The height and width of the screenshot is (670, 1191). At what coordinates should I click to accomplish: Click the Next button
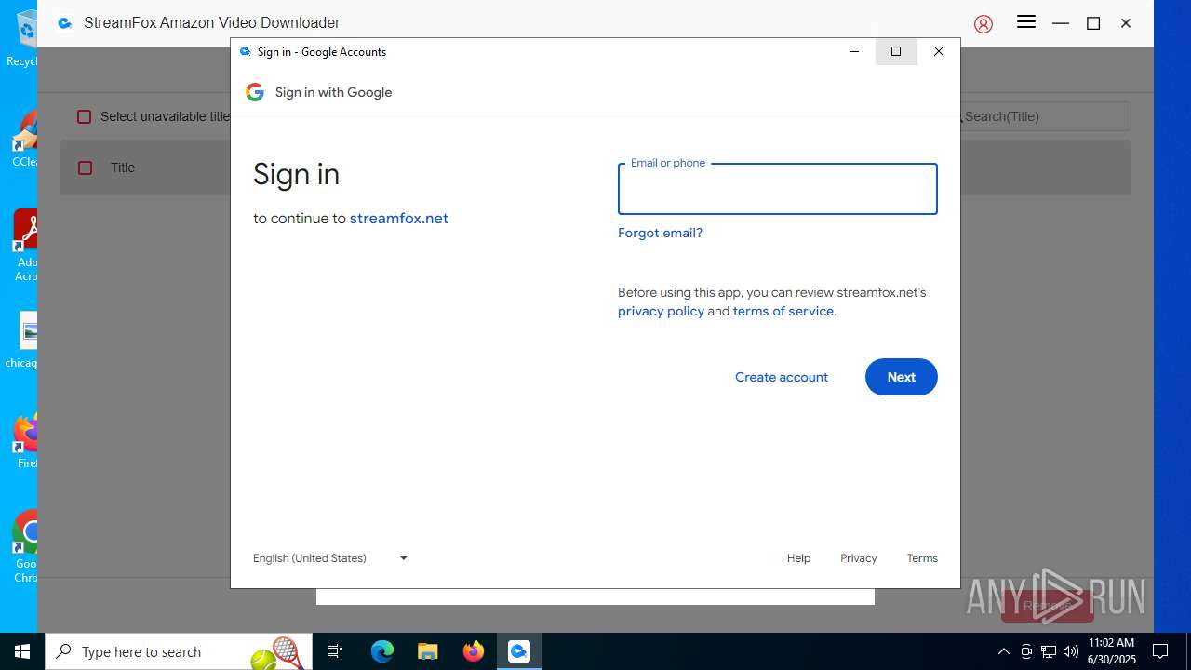pyautogui.click(x=902, y=377)
